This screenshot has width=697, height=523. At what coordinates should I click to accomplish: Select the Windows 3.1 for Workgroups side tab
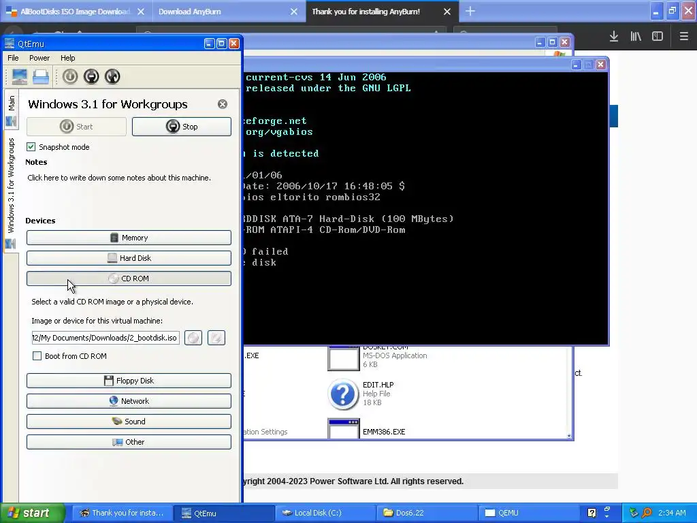click(11, 192)
